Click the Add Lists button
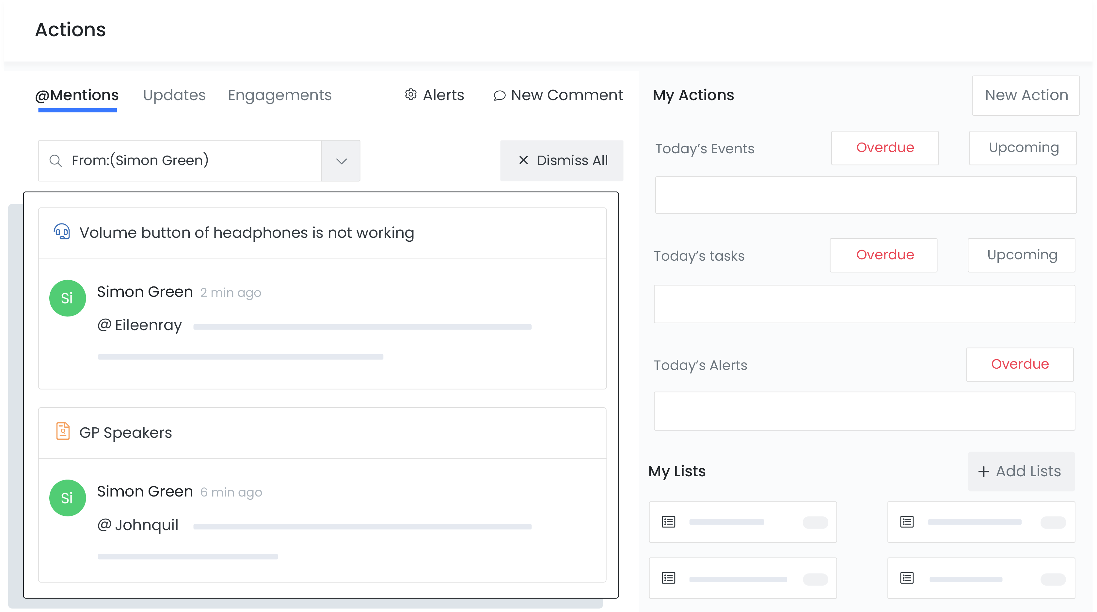The image size is (1097, 612). 1021,471
